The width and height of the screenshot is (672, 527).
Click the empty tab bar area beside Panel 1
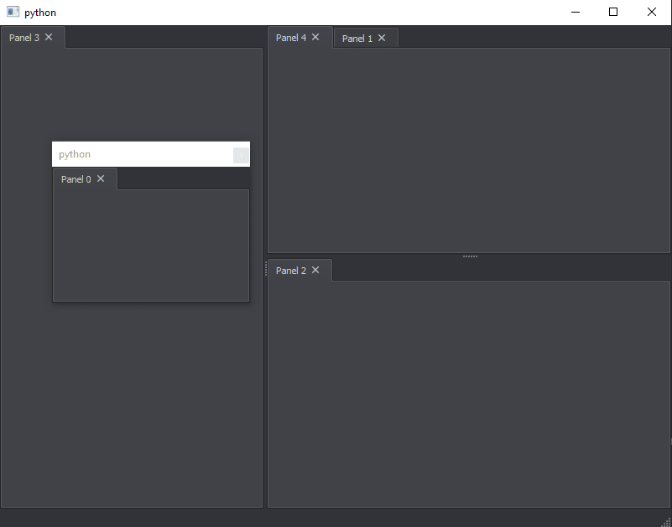(x=503, y=37)
